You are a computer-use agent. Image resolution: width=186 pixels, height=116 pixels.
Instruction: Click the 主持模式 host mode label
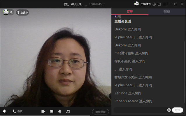146,4
